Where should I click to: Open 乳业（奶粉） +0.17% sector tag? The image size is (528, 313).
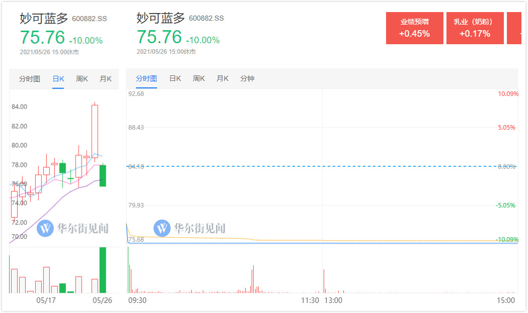click(475, 28)
